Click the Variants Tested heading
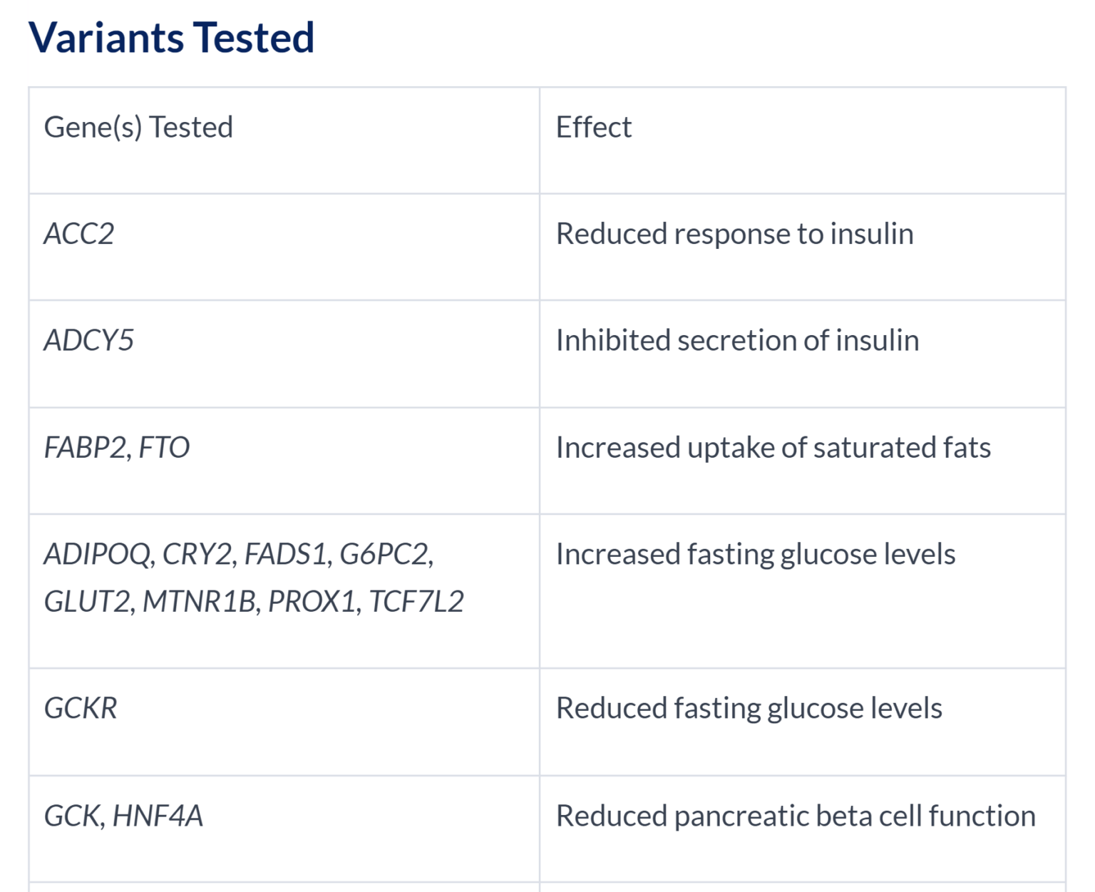The image size is (1095, 892). [x=171, y=38]
